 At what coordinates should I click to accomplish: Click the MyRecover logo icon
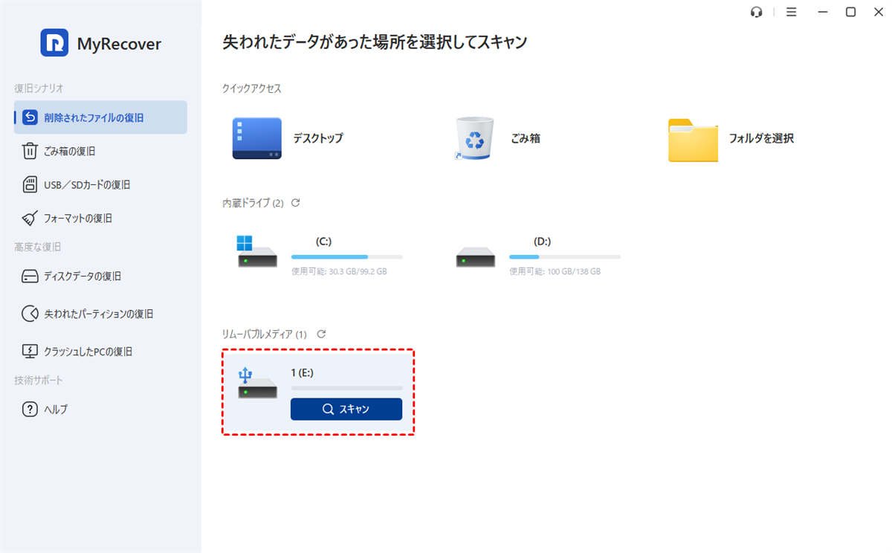point(54,43)
